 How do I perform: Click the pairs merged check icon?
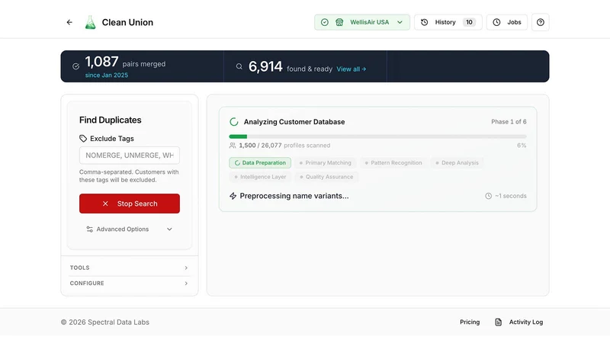(75, 66)
